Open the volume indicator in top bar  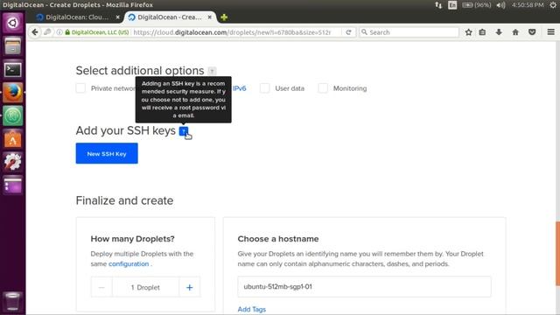click(500, 5)
